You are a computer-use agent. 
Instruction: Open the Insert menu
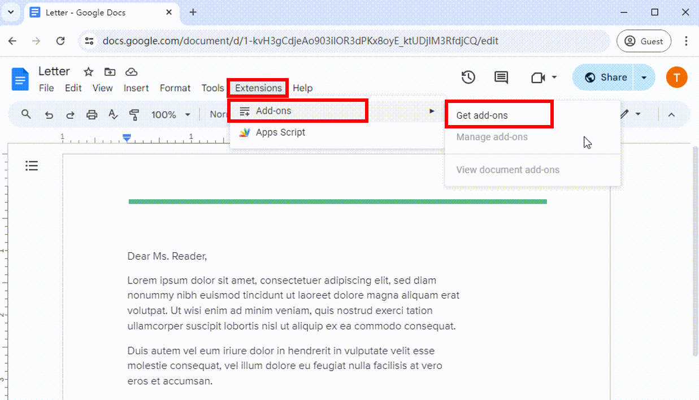click(136, 88)
